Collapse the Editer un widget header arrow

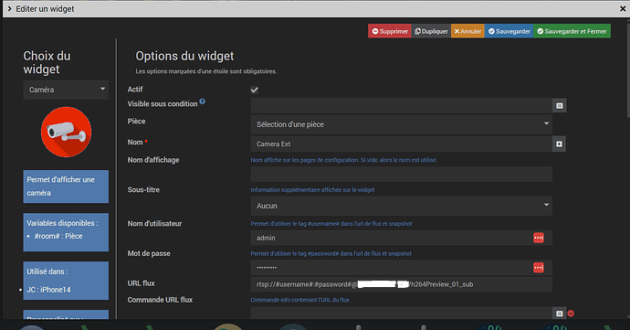pos(10,8)
